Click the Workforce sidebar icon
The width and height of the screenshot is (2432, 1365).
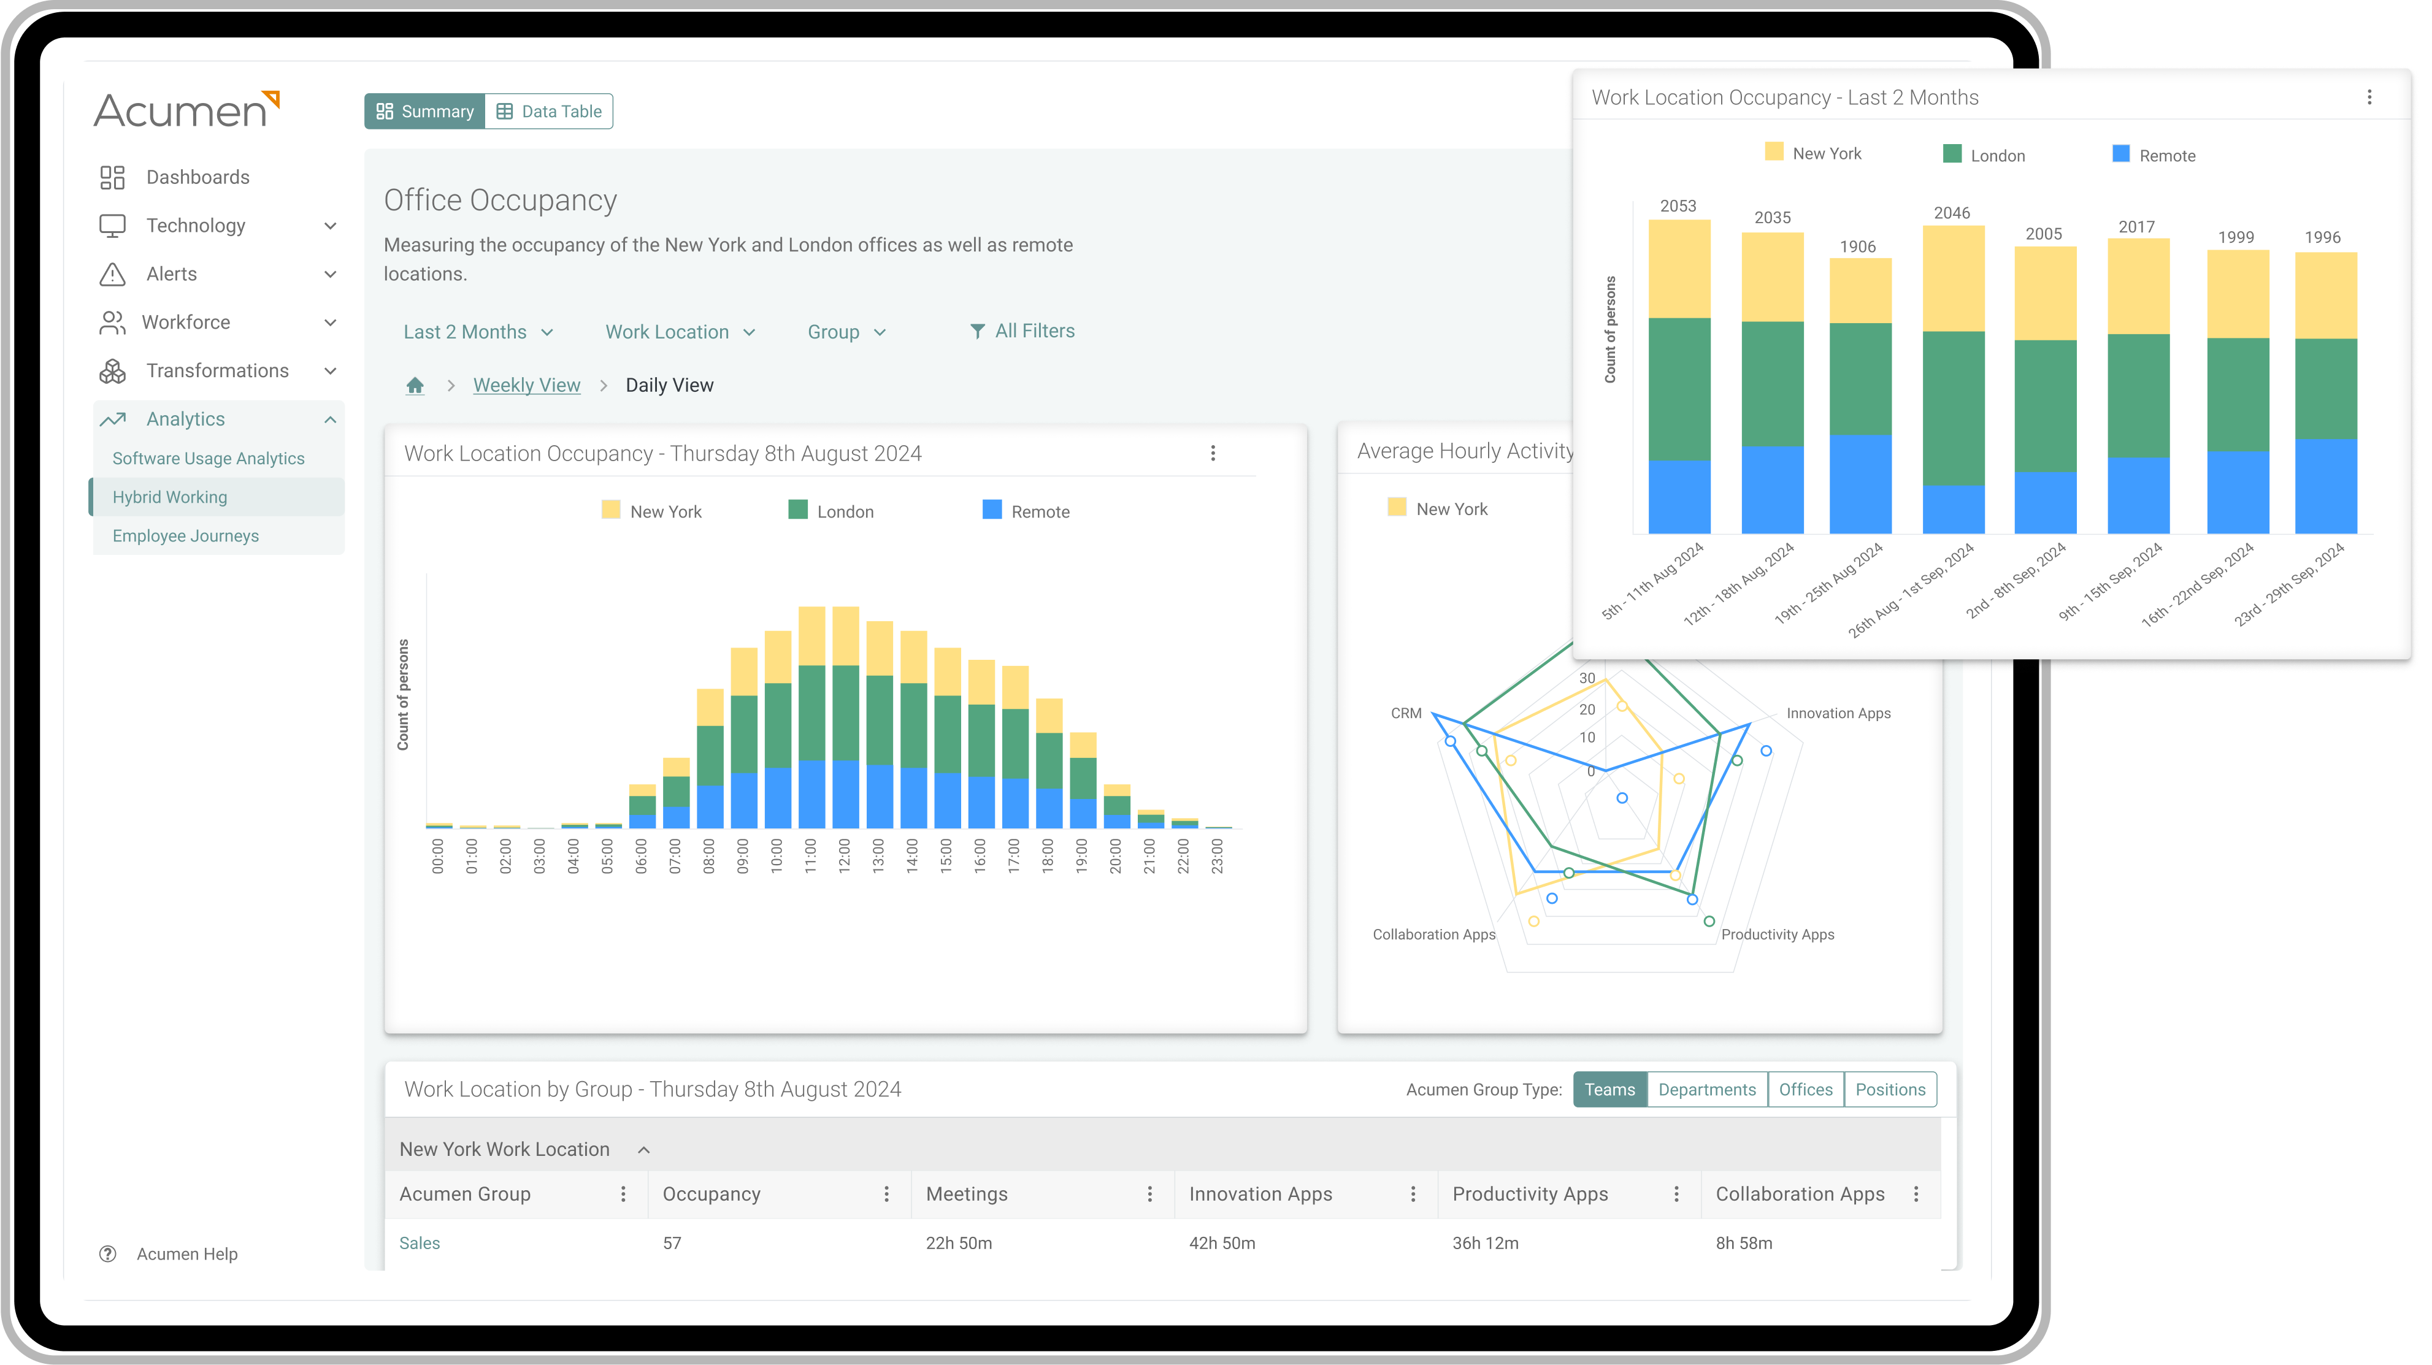click(112, 321)
